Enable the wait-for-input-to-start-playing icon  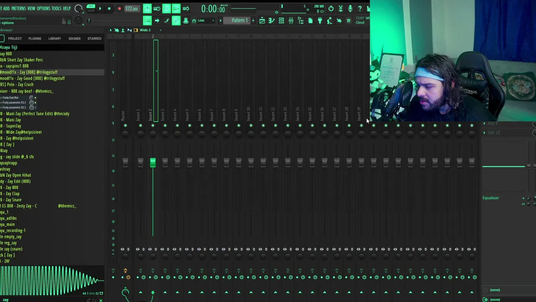157,8
